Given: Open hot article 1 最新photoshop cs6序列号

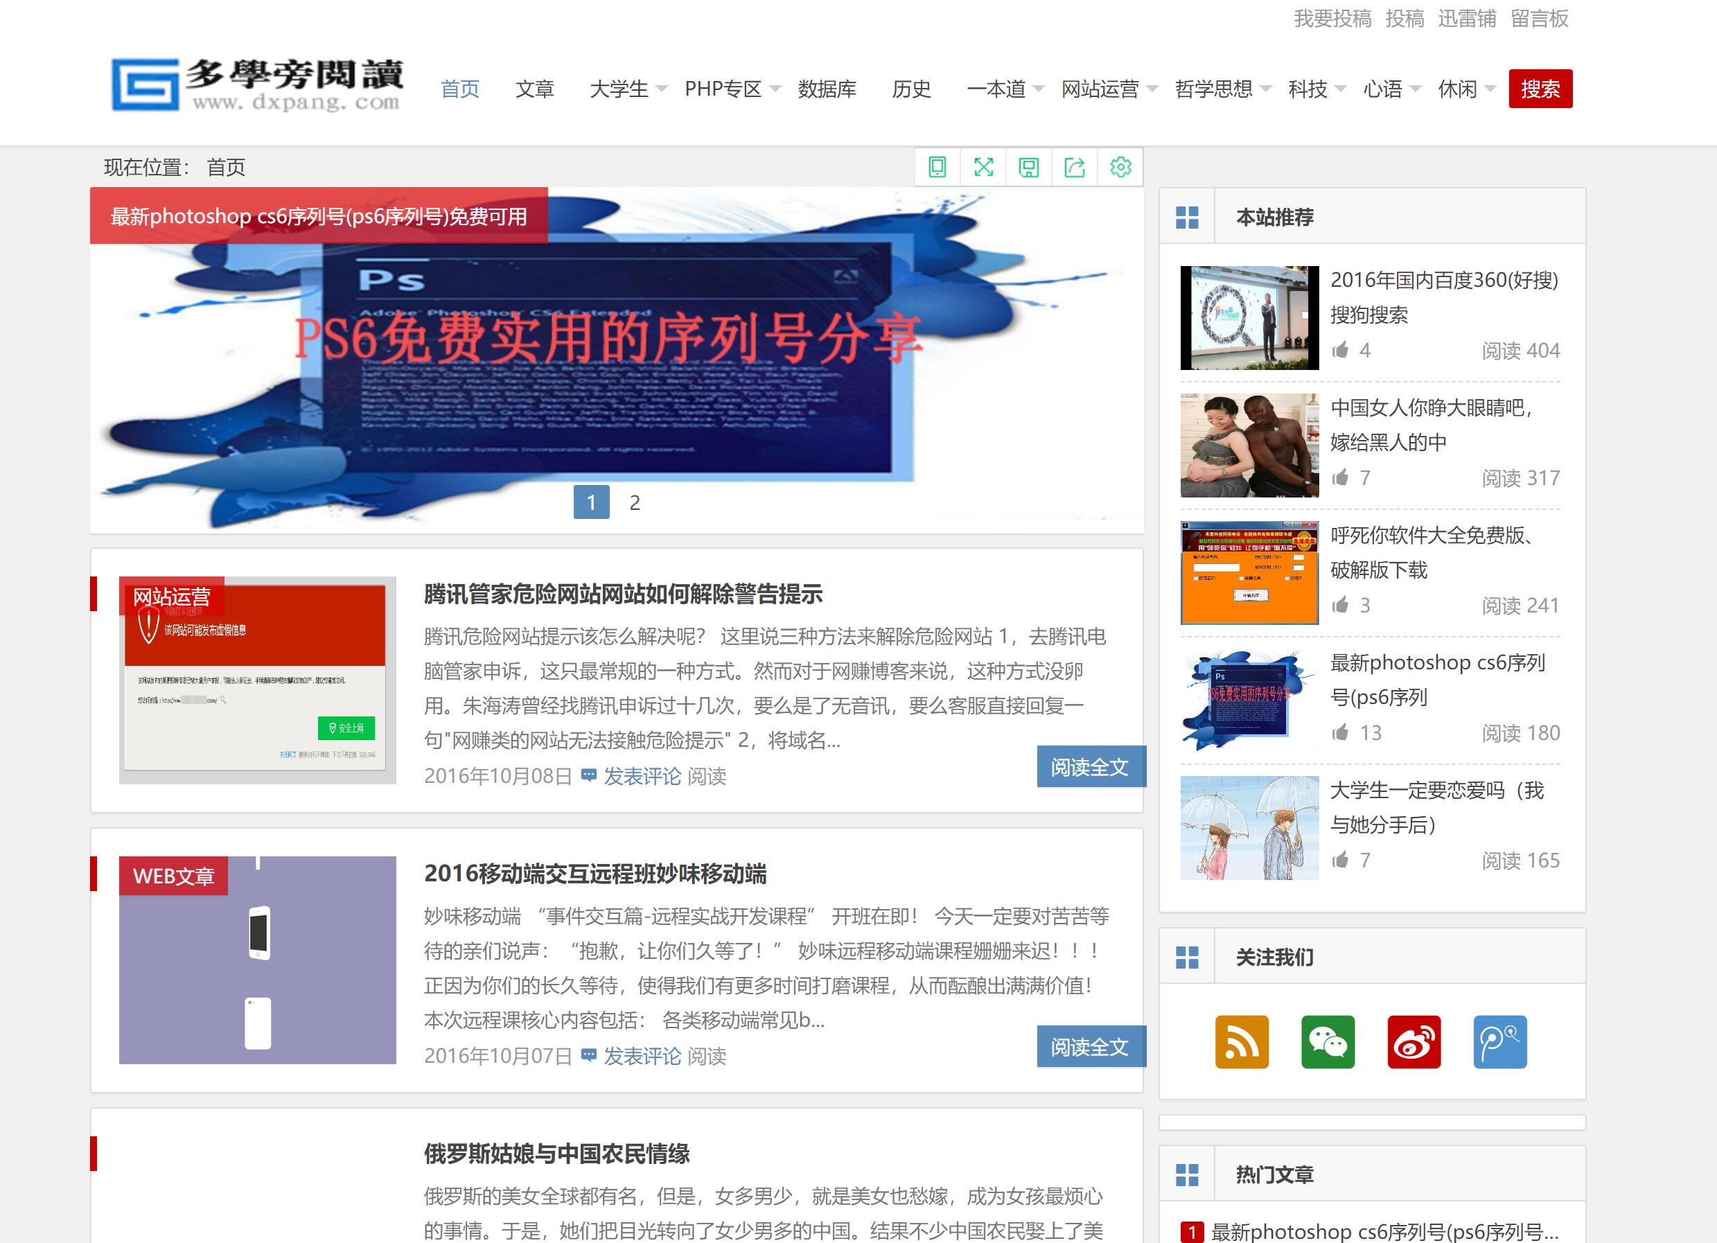Looking at the screenshot, I should pos(1384,1232).
